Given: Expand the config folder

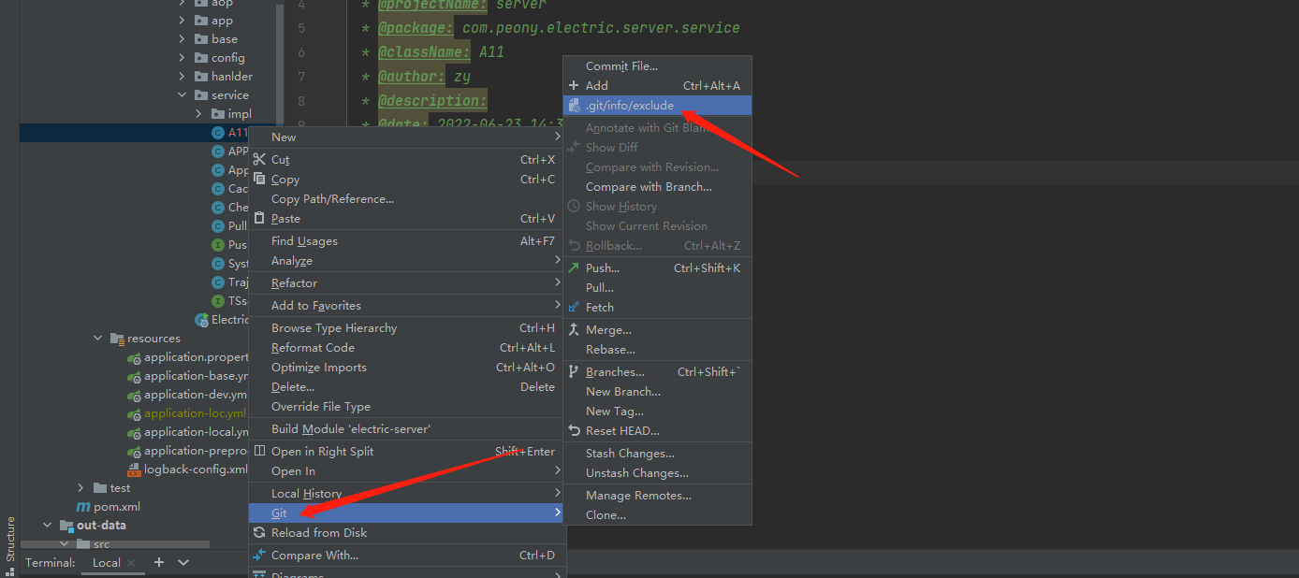Looking at the screenshot, I should (182, 58).
